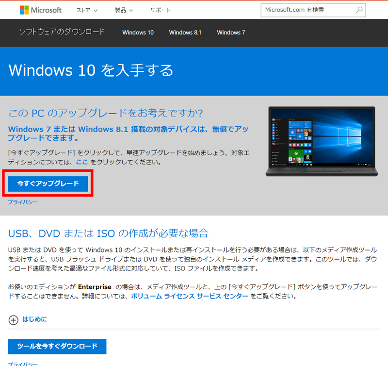Click the Windows 10 laptop image

tap(322, 141)
